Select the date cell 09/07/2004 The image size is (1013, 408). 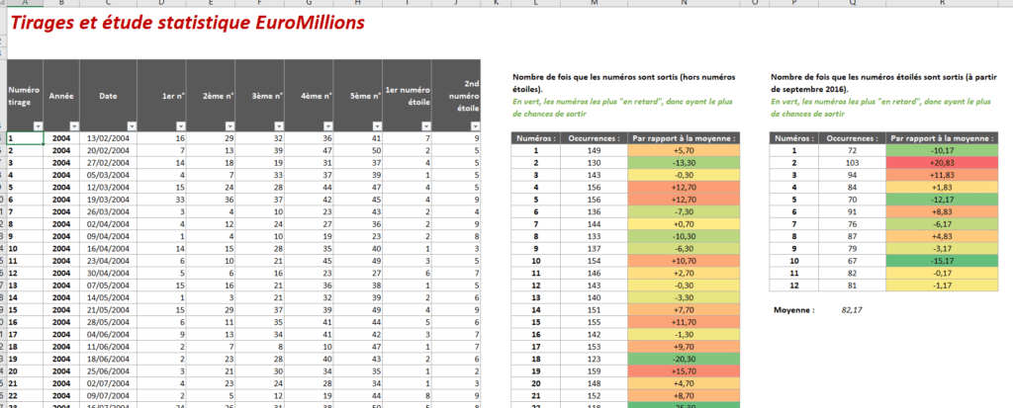pyautogui.click(x=109, y=395)
